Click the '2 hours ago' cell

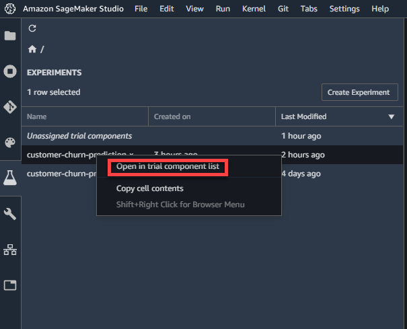(x=303, y=155)
